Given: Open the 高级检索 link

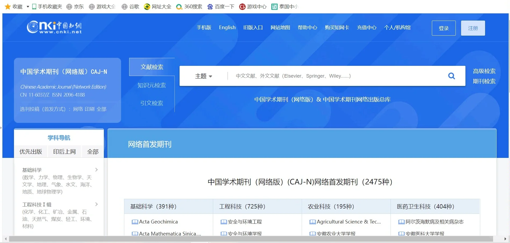Looking at the screenshot, I should (484, 71).
